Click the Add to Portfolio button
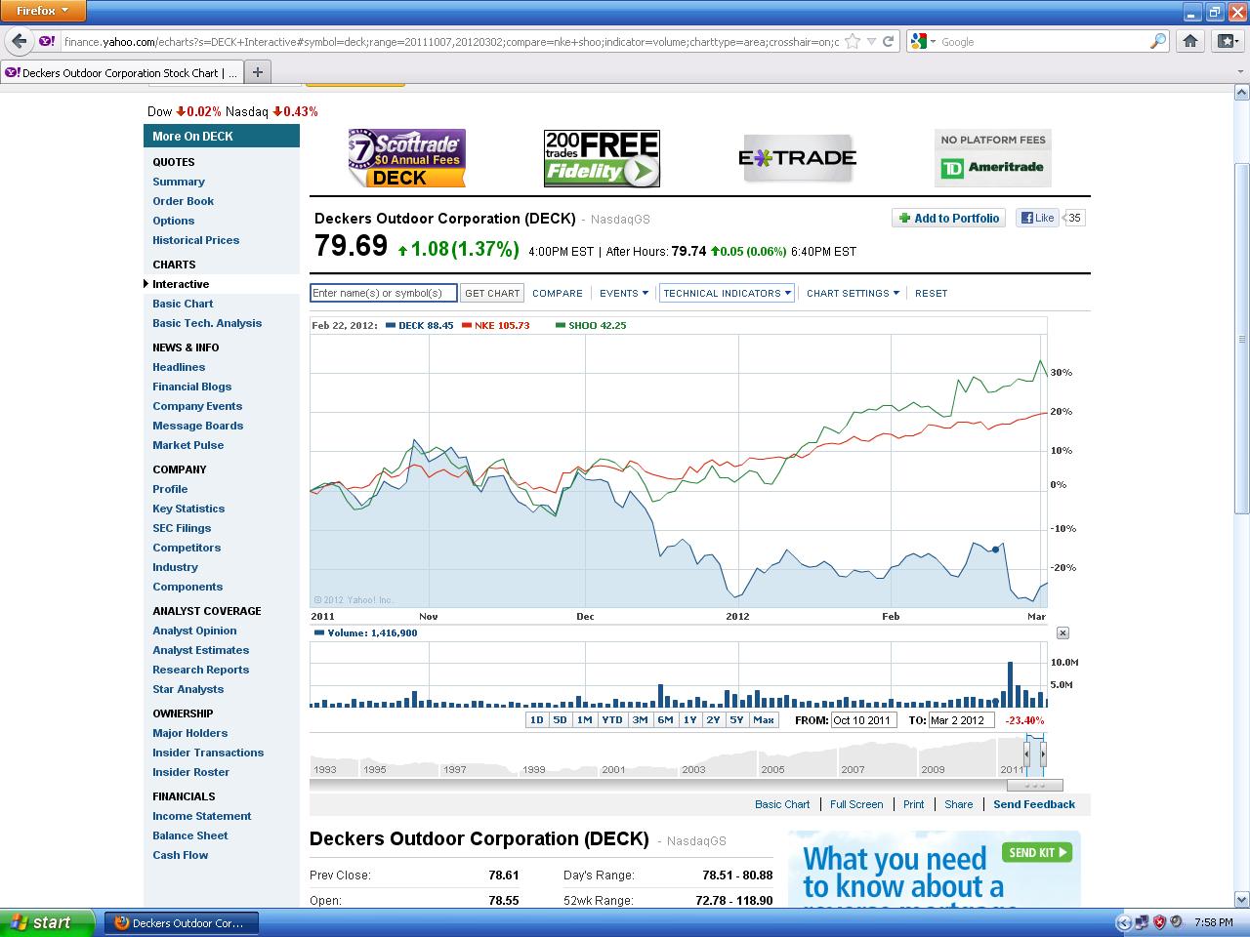1250x937 pixels. tap(949, 218)
